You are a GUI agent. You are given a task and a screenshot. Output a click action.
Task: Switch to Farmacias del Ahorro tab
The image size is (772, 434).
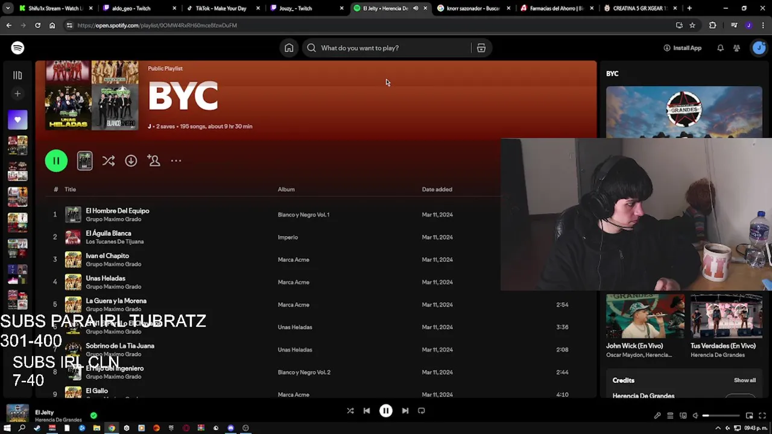coord(556,8)
